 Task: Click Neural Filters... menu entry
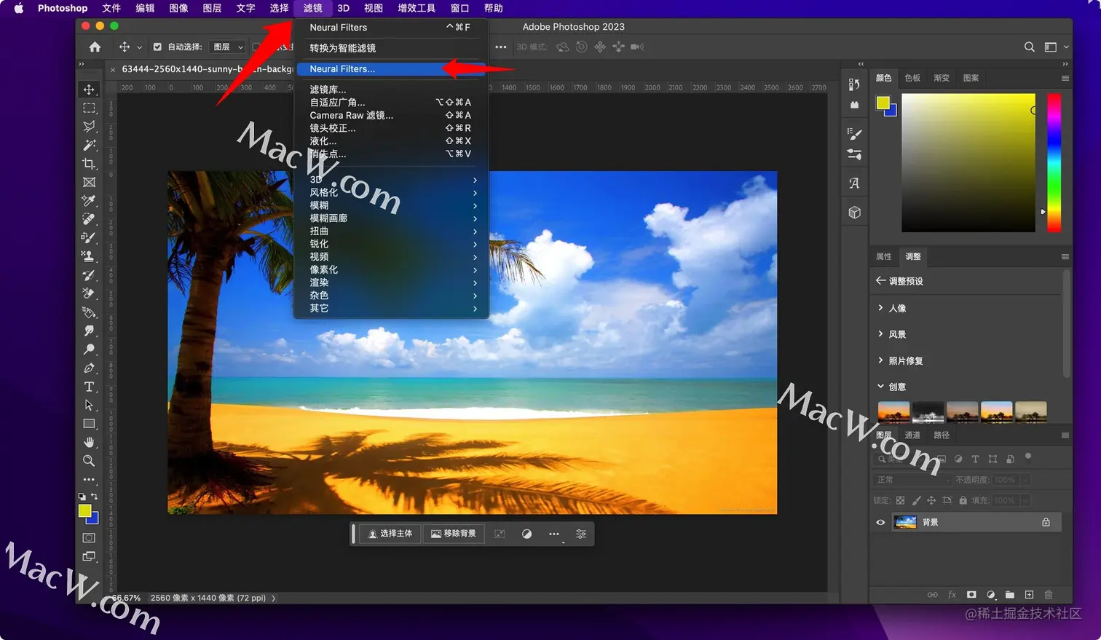click(391, 68)
